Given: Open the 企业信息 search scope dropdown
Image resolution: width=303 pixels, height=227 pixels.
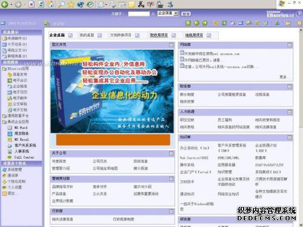Looking at the screenshot, I should tap(168, 13).
